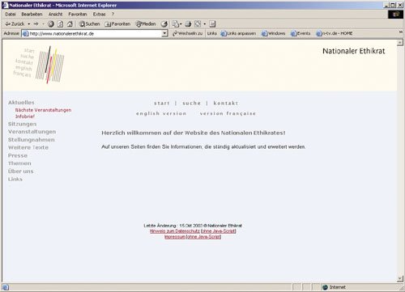This screenshot has height=292, width=405.
Task: Click the vertical scrollbar down arrow
Action: (400, 279)
